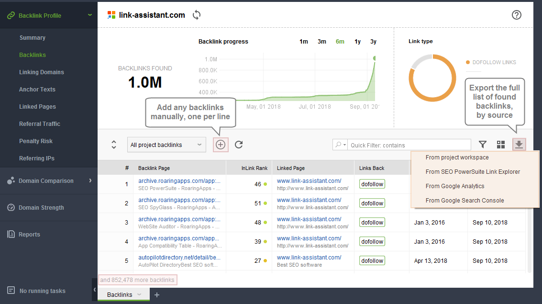Screen dimensions: 542x304
Task: Open Penalty Risk in the sidebar
Action: click(x=36, y=141)
